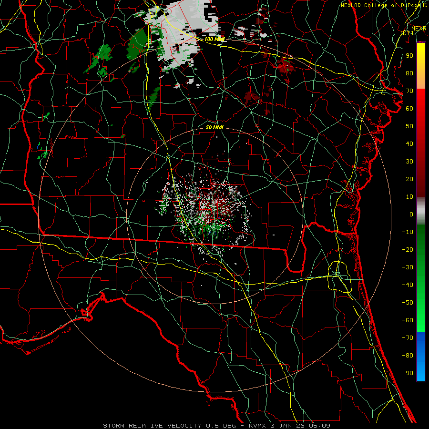Click the "-40" value on the velocity scale
Image resolution: width=429 pixels, height=429 pixels.
pos(408,285)
